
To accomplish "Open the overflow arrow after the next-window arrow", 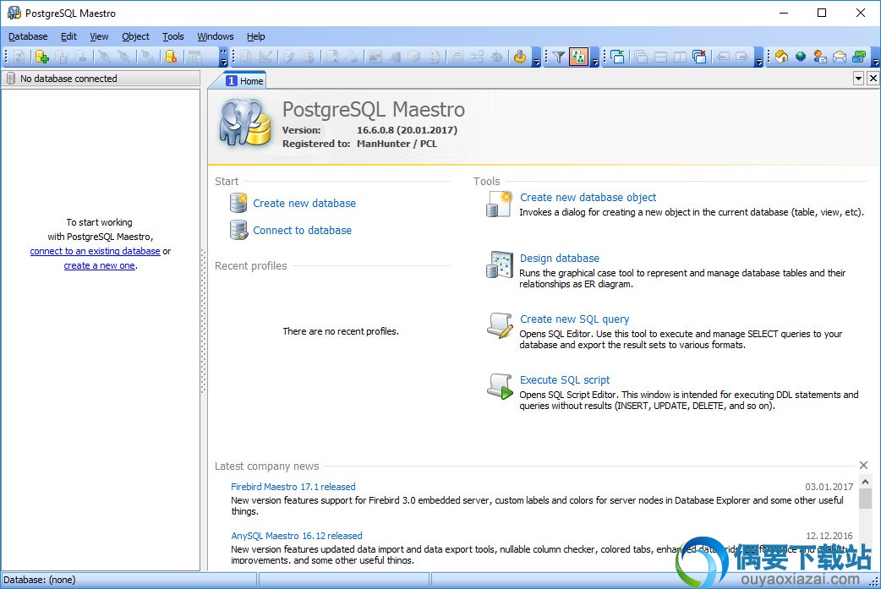I will click(759, 57).
